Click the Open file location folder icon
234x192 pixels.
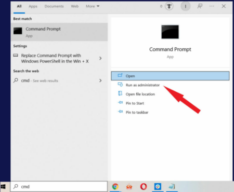pos(120,93)
